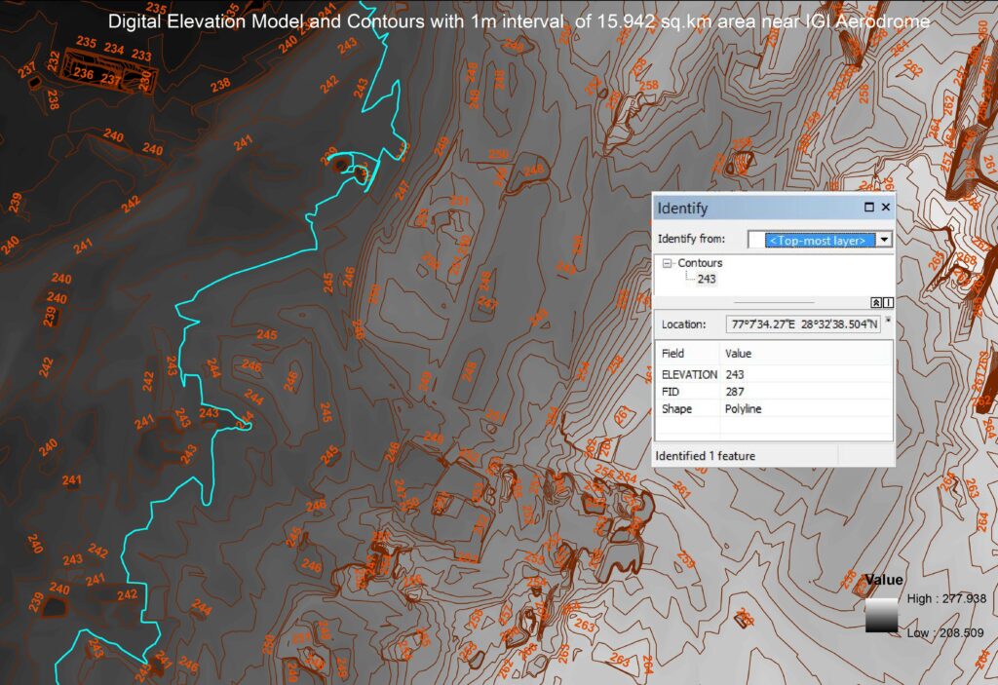Click the Value legend heading
Screen dimensions: 998x685
pyautogui.click(x=884, y=580)
